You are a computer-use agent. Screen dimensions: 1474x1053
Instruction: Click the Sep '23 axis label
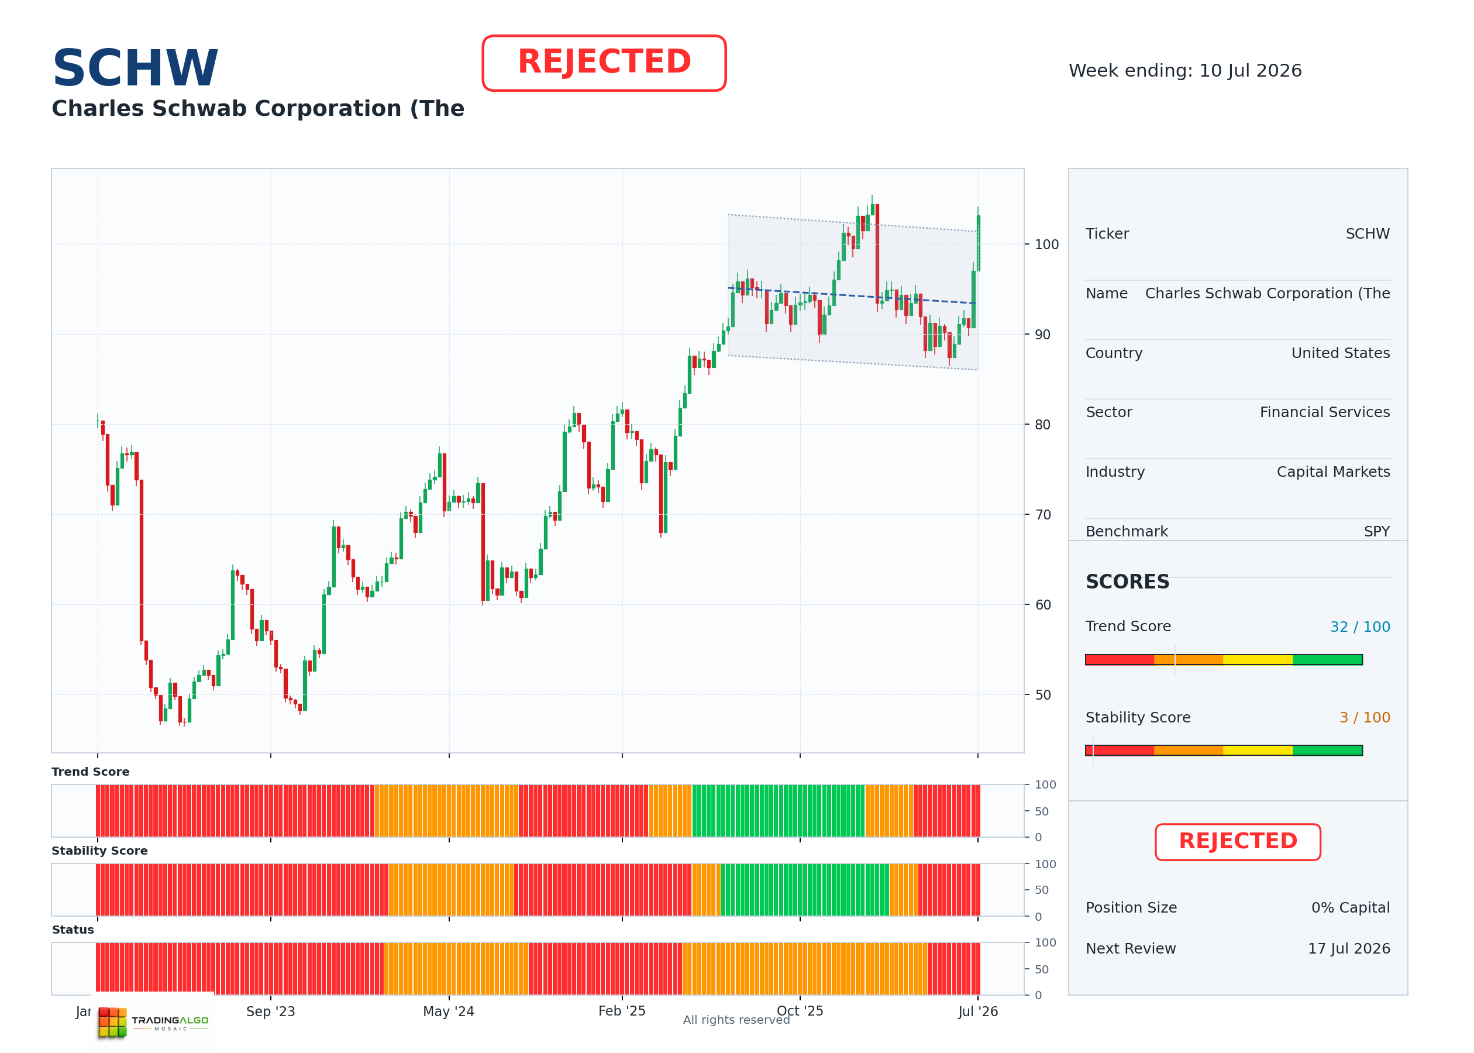(x=270, y=1011)
